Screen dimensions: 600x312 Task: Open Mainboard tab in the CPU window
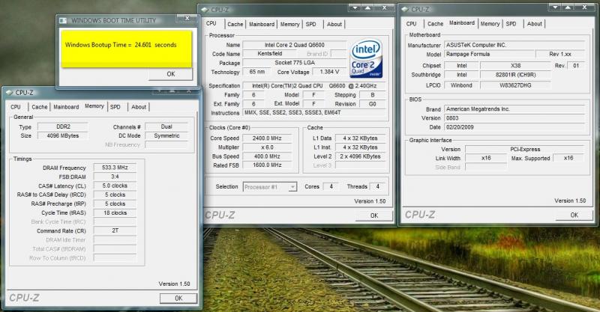[x=262, y=24]
